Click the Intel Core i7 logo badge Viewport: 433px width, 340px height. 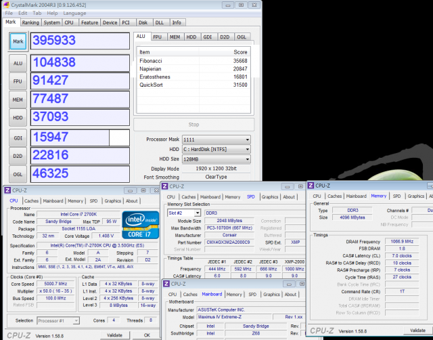click(141, 225)
